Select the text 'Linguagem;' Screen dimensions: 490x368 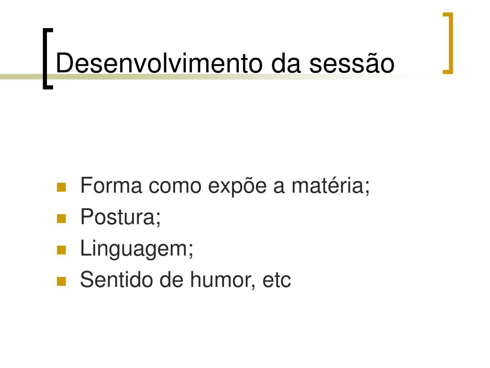(137, 249)
